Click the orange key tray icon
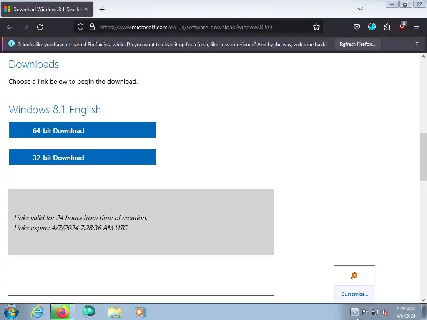The width and height of the screenshot is (427, 320). pos(354,275)
